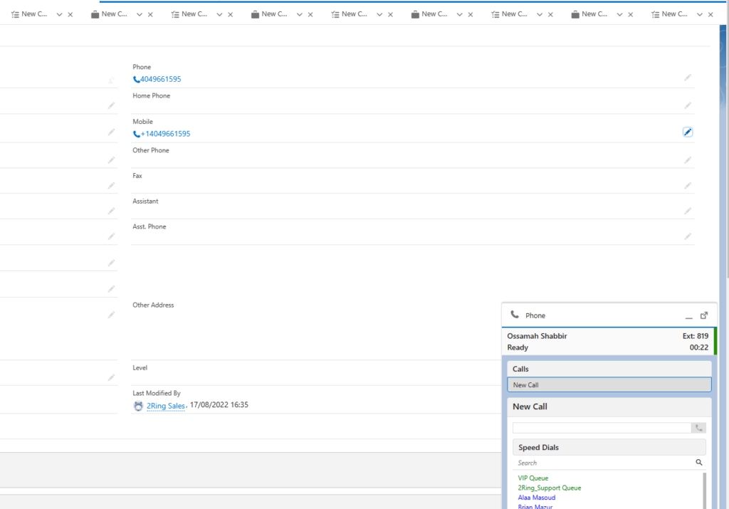Viewport: 729px width, 509px height.
Task: Click the 4049661595 phone number link
Action: tap(161, 79)
